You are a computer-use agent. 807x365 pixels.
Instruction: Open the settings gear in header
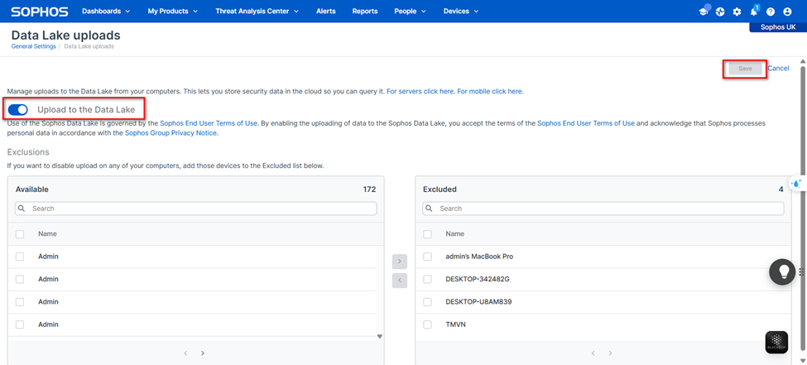click(x=737, y=12)
